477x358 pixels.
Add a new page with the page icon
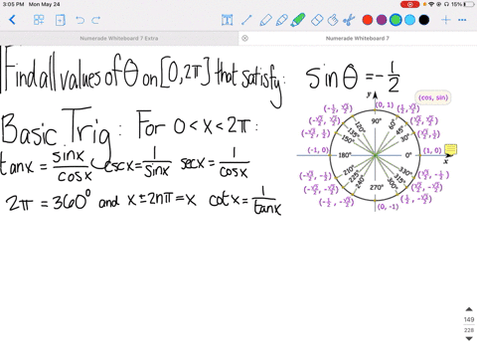(x=60, y=20)
